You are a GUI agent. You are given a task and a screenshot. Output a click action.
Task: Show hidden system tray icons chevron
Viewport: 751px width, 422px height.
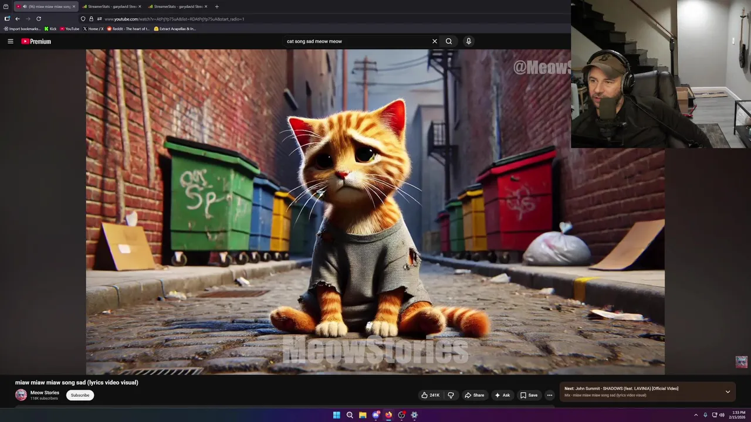pos(696,415)
